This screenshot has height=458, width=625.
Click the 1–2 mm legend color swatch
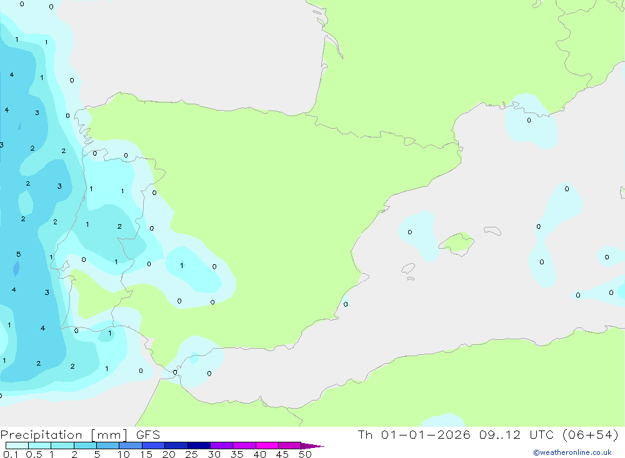point(62,446)
